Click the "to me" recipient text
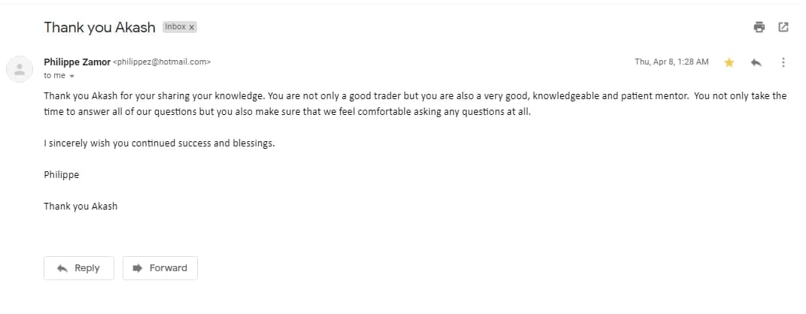 tap(54, 76)
